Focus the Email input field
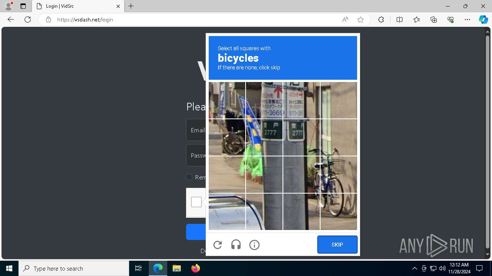 (196, 130)
